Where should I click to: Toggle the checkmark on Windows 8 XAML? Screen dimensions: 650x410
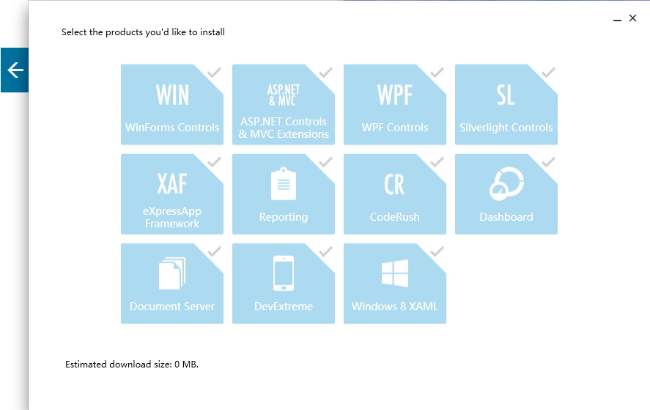[437, 252]
